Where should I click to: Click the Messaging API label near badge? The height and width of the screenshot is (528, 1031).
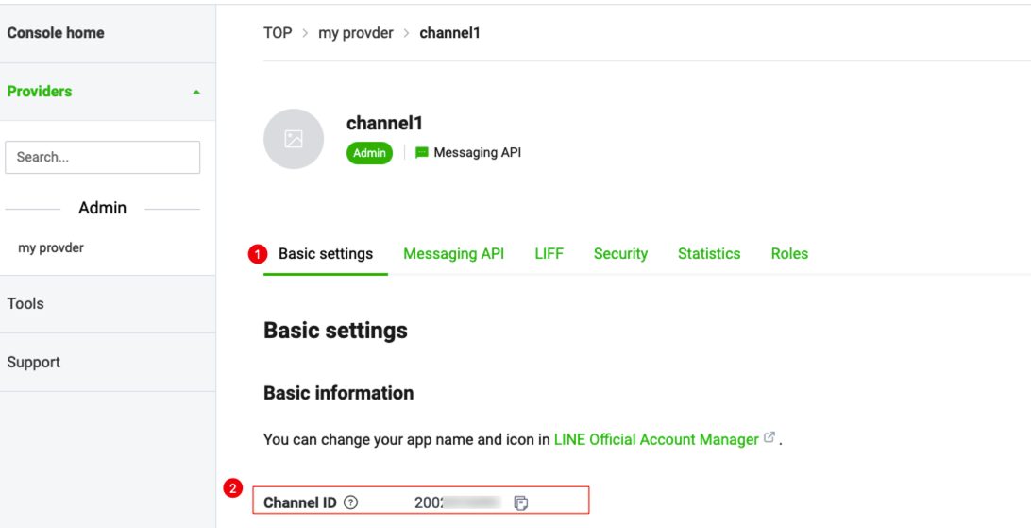pyautogui.click(x=478, y=153)
